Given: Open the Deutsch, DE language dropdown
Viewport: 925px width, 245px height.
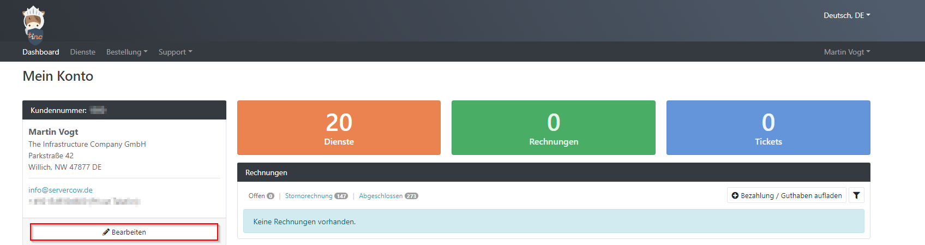Looking at the screenshot, I should pos(846,15).
